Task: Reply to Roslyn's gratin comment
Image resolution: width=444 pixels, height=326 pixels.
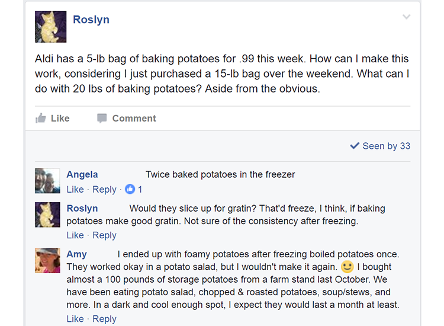Action: [104, 235]
